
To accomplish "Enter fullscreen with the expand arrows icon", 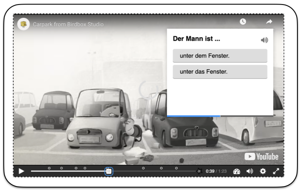I will (276, 171).
